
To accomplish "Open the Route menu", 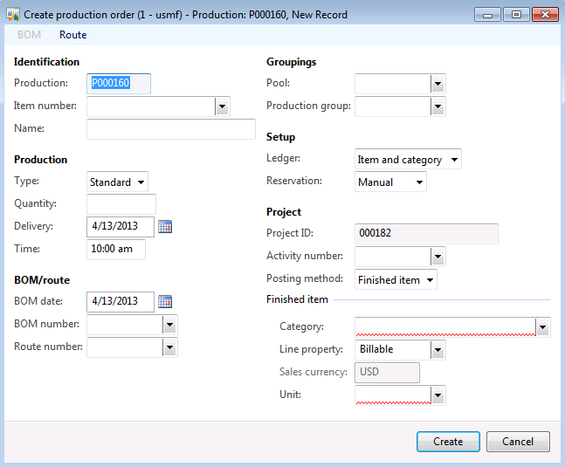I will click(72, 35).
